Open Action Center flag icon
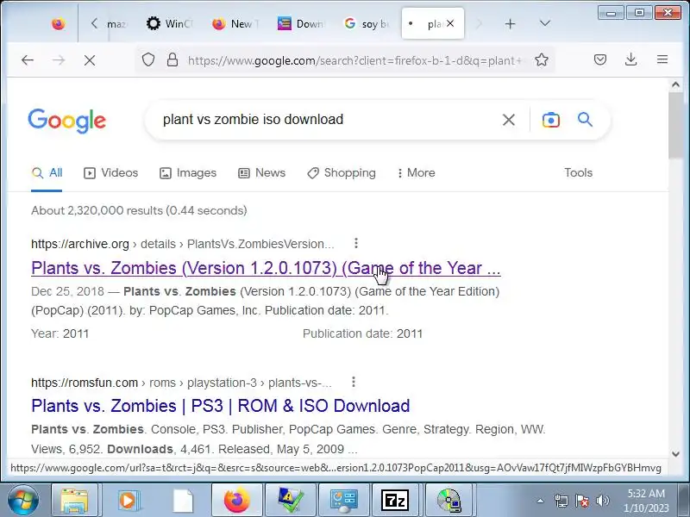This screenshot has width=690, height=517. (x=581, y=501)
